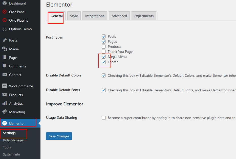Switch to the Advanced tab
Viewport: 236px width, 159px height.
(119, 16)
